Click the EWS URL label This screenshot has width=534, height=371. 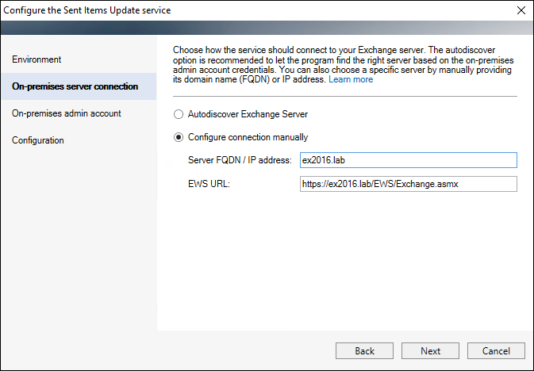tap(209, 184)
